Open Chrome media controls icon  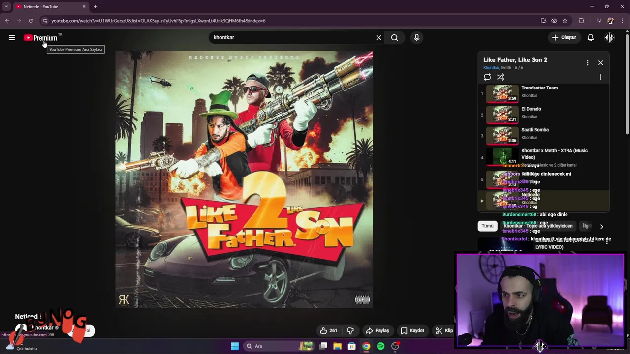(x=598, y=21)
